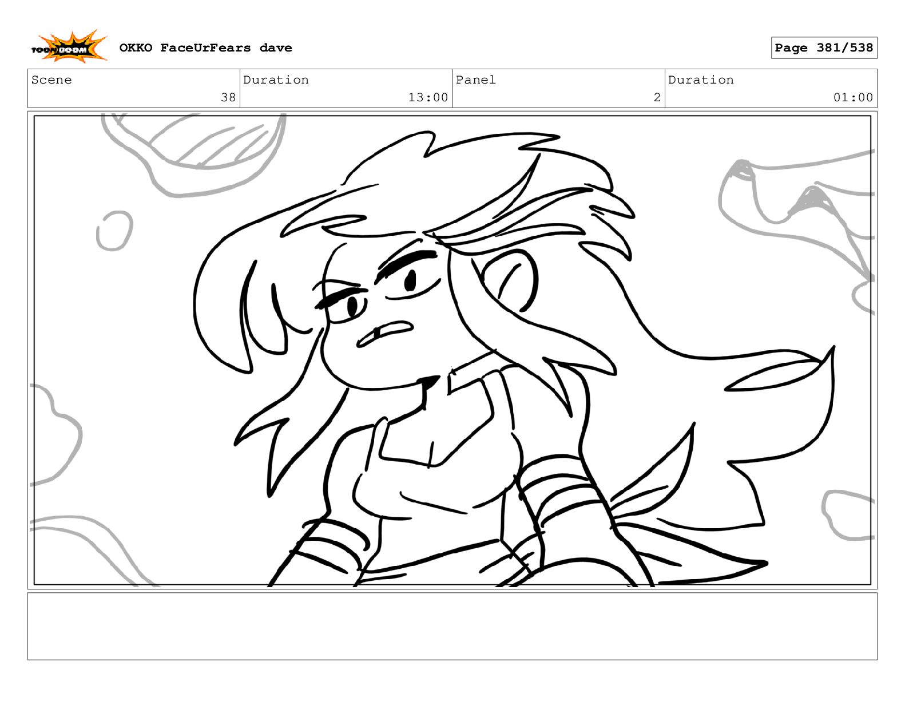905x701 pixels.
Task: Select the panel duration '01:00'
Action: coord(853,97)
